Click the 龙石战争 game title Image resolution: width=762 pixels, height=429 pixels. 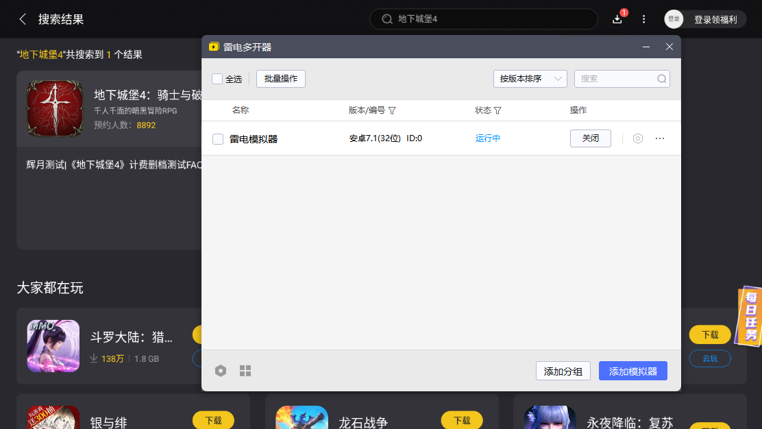(363, 422)
